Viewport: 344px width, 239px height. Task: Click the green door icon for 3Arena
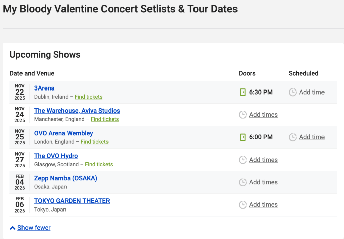[243, 92]
